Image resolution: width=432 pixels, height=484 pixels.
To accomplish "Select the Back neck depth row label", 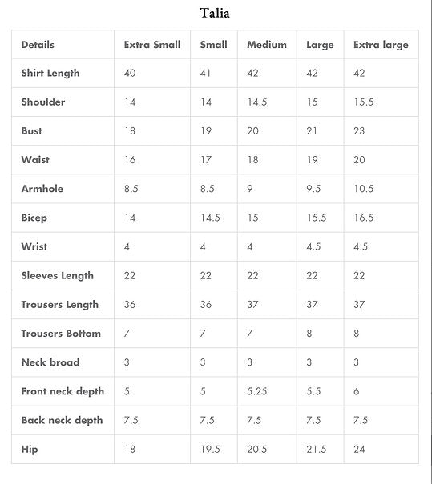I will pos(62,421).
